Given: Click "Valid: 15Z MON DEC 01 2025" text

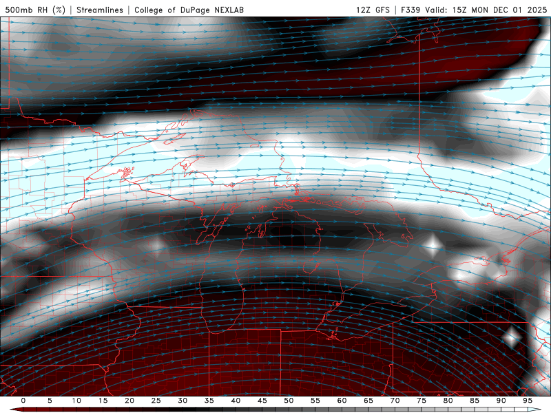Looking at the screenshot, I should [486, 10].
